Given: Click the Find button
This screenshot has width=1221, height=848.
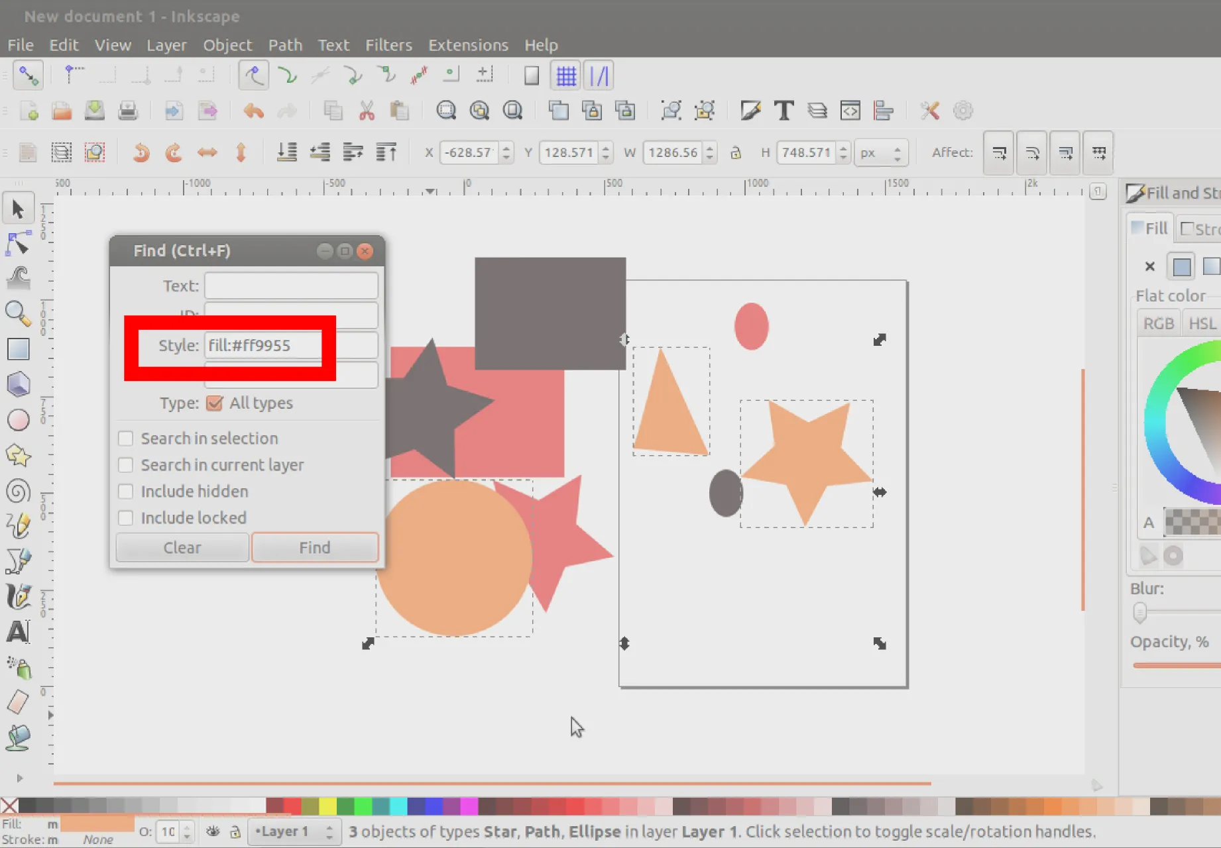Looking at the screenshot, I should click(315, 548).
